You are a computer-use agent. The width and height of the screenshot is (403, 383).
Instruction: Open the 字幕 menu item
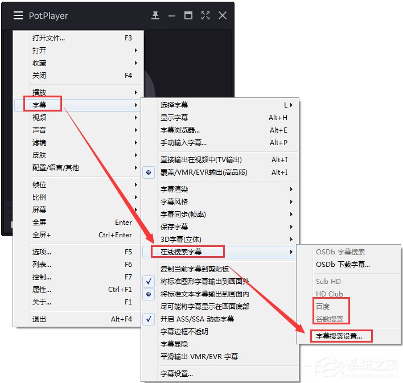(77, 105)
